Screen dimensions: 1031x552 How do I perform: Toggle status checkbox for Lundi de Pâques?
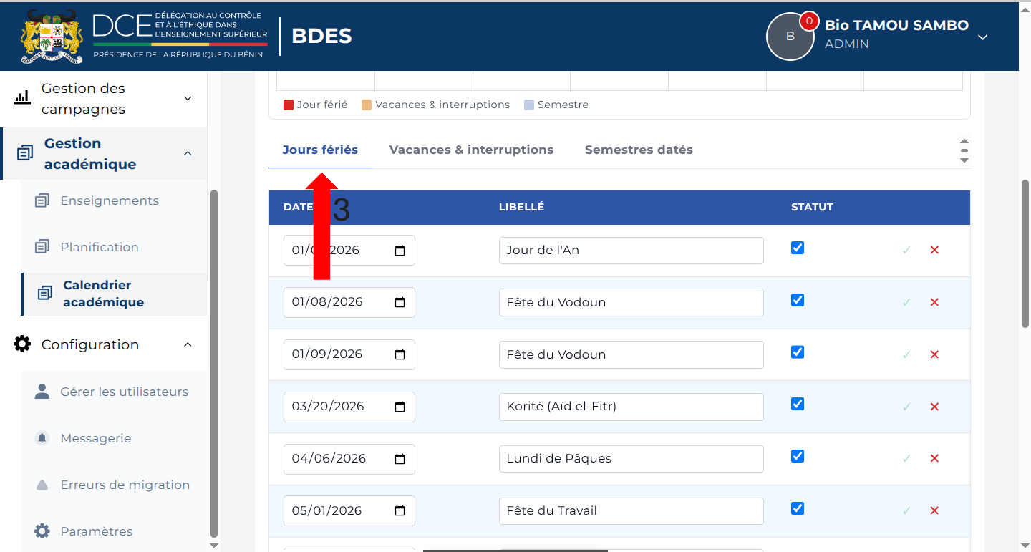[x=798, y=456]
